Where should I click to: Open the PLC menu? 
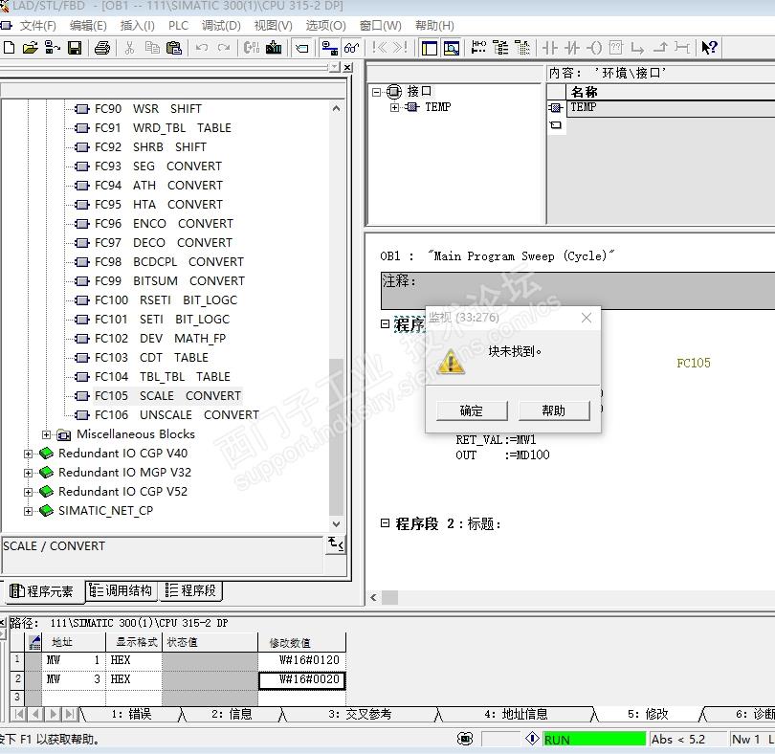pos(178,26)
